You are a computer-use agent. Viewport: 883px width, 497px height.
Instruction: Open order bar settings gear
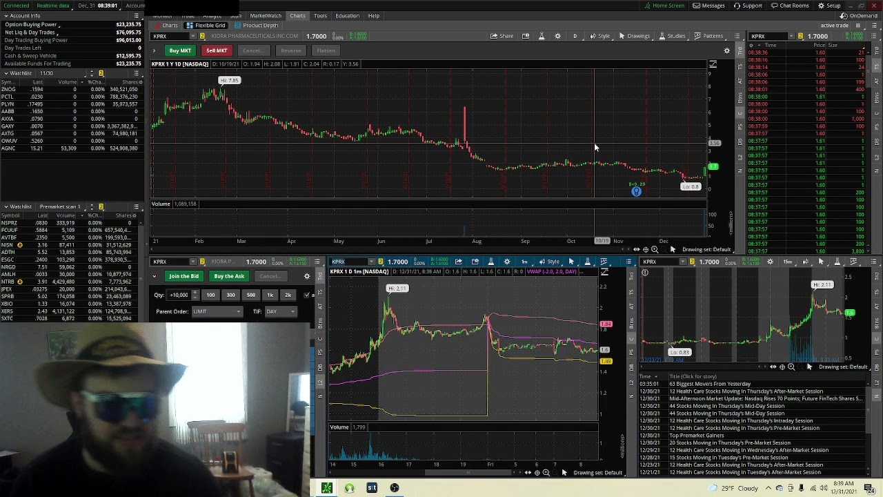pos(726,50)
